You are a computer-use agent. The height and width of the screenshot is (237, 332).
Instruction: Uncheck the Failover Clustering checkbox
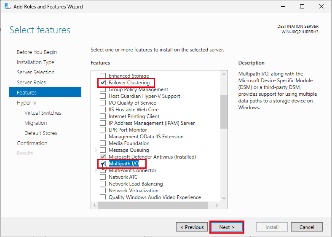click(x=103, y=83)
